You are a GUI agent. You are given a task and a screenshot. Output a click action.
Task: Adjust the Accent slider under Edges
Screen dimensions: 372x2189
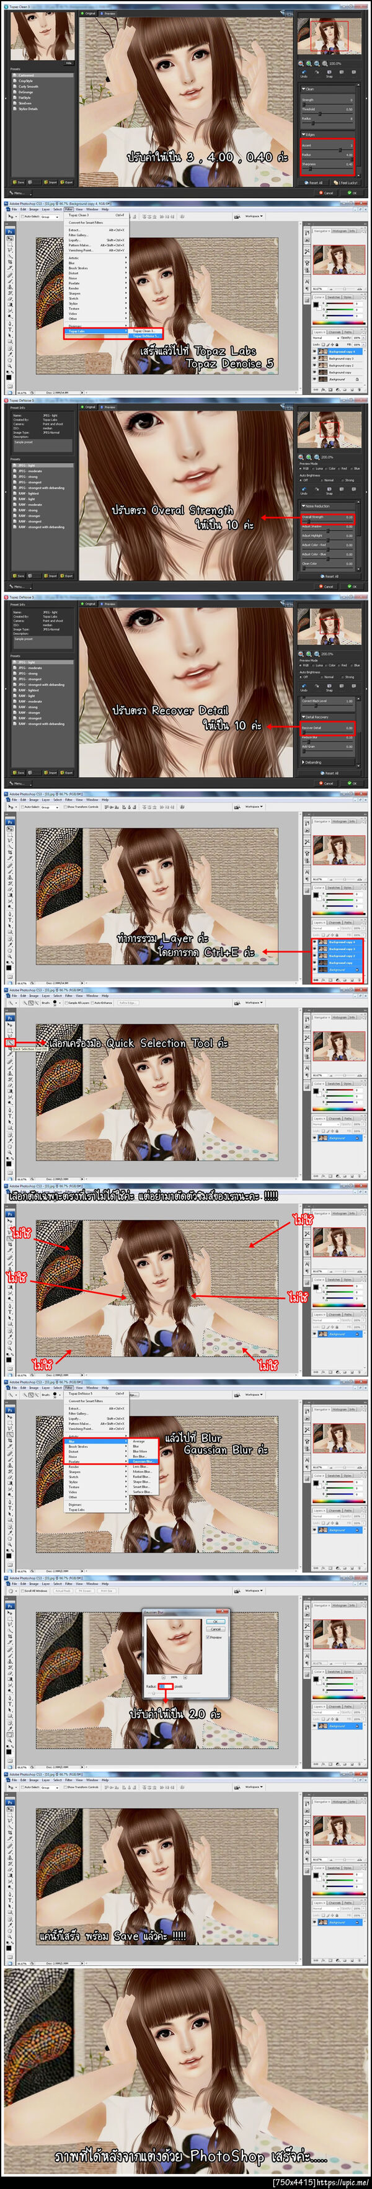327,149
